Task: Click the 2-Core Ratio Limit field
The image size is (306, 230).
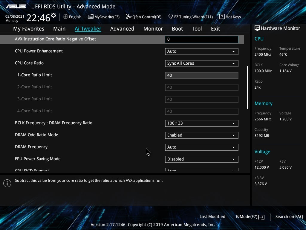Action: (201, 87)
